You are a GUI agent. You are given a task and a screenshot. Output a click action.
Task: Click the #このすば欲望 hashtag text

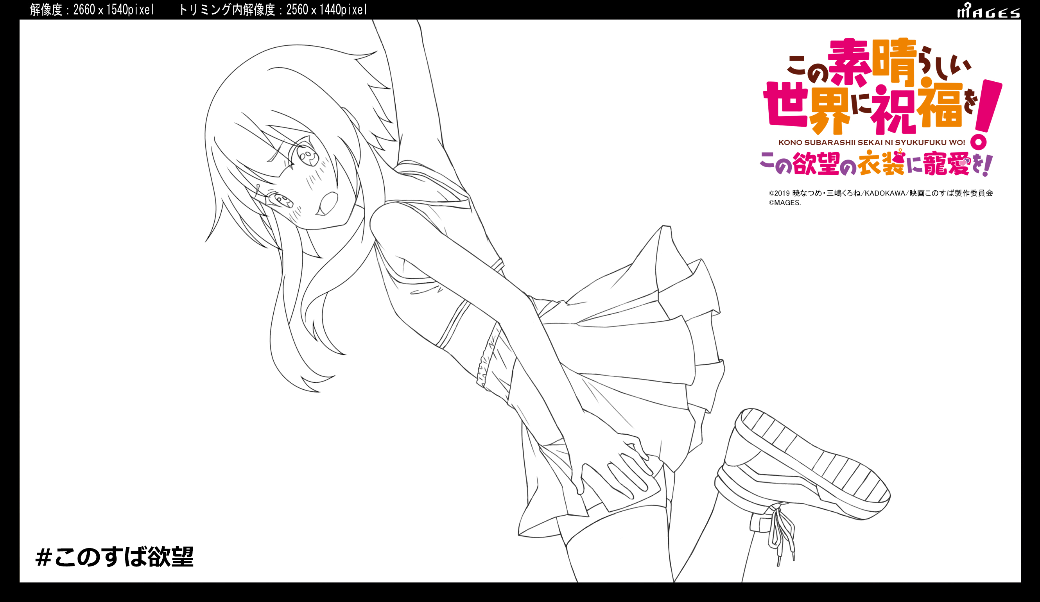[x=114, y=557]
